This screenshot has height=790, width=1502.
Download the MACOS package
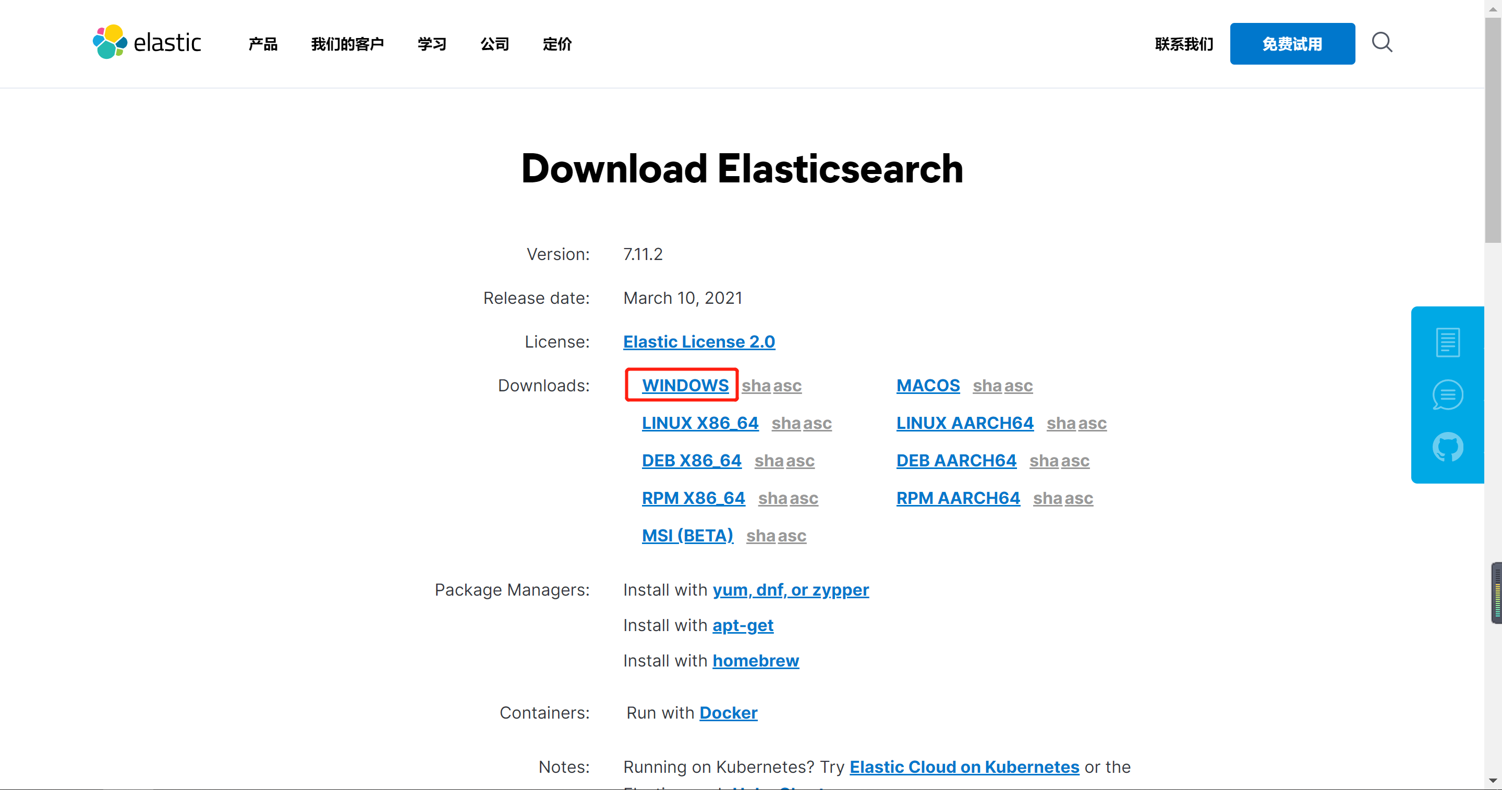click(928, 385)
